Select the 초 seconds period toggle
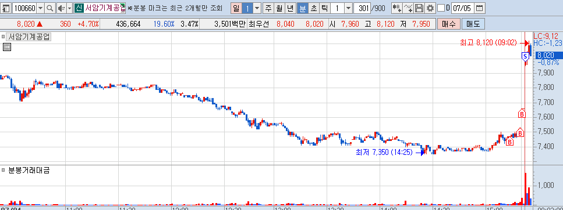 pyautogui.click(x=314, y=8)
